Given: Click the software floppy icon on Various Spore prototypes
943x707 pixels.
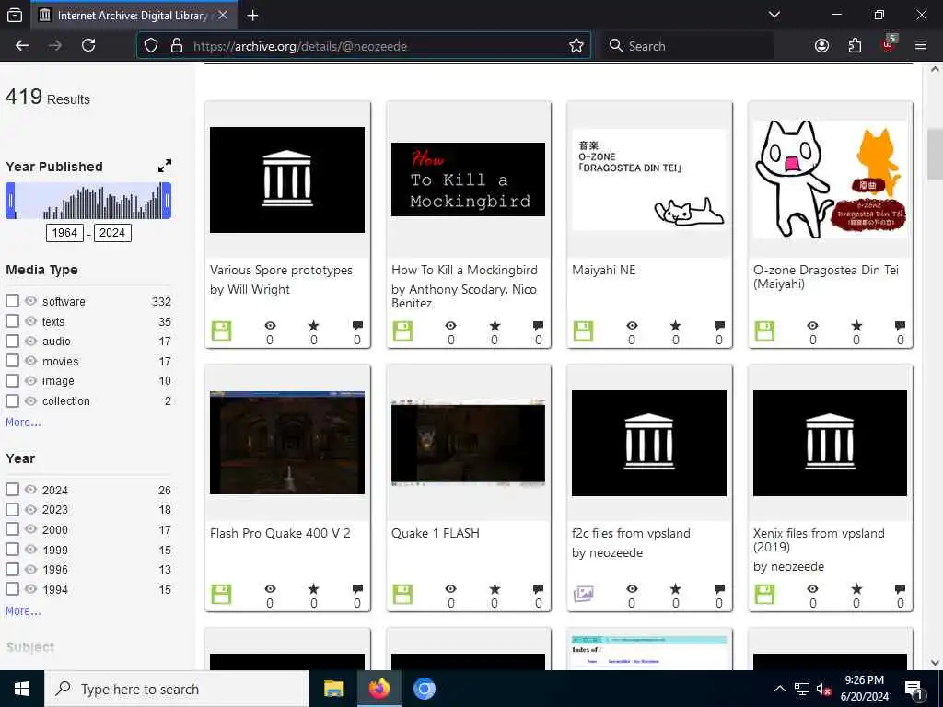Looking at the screenshot, I should tap(221, 330).
